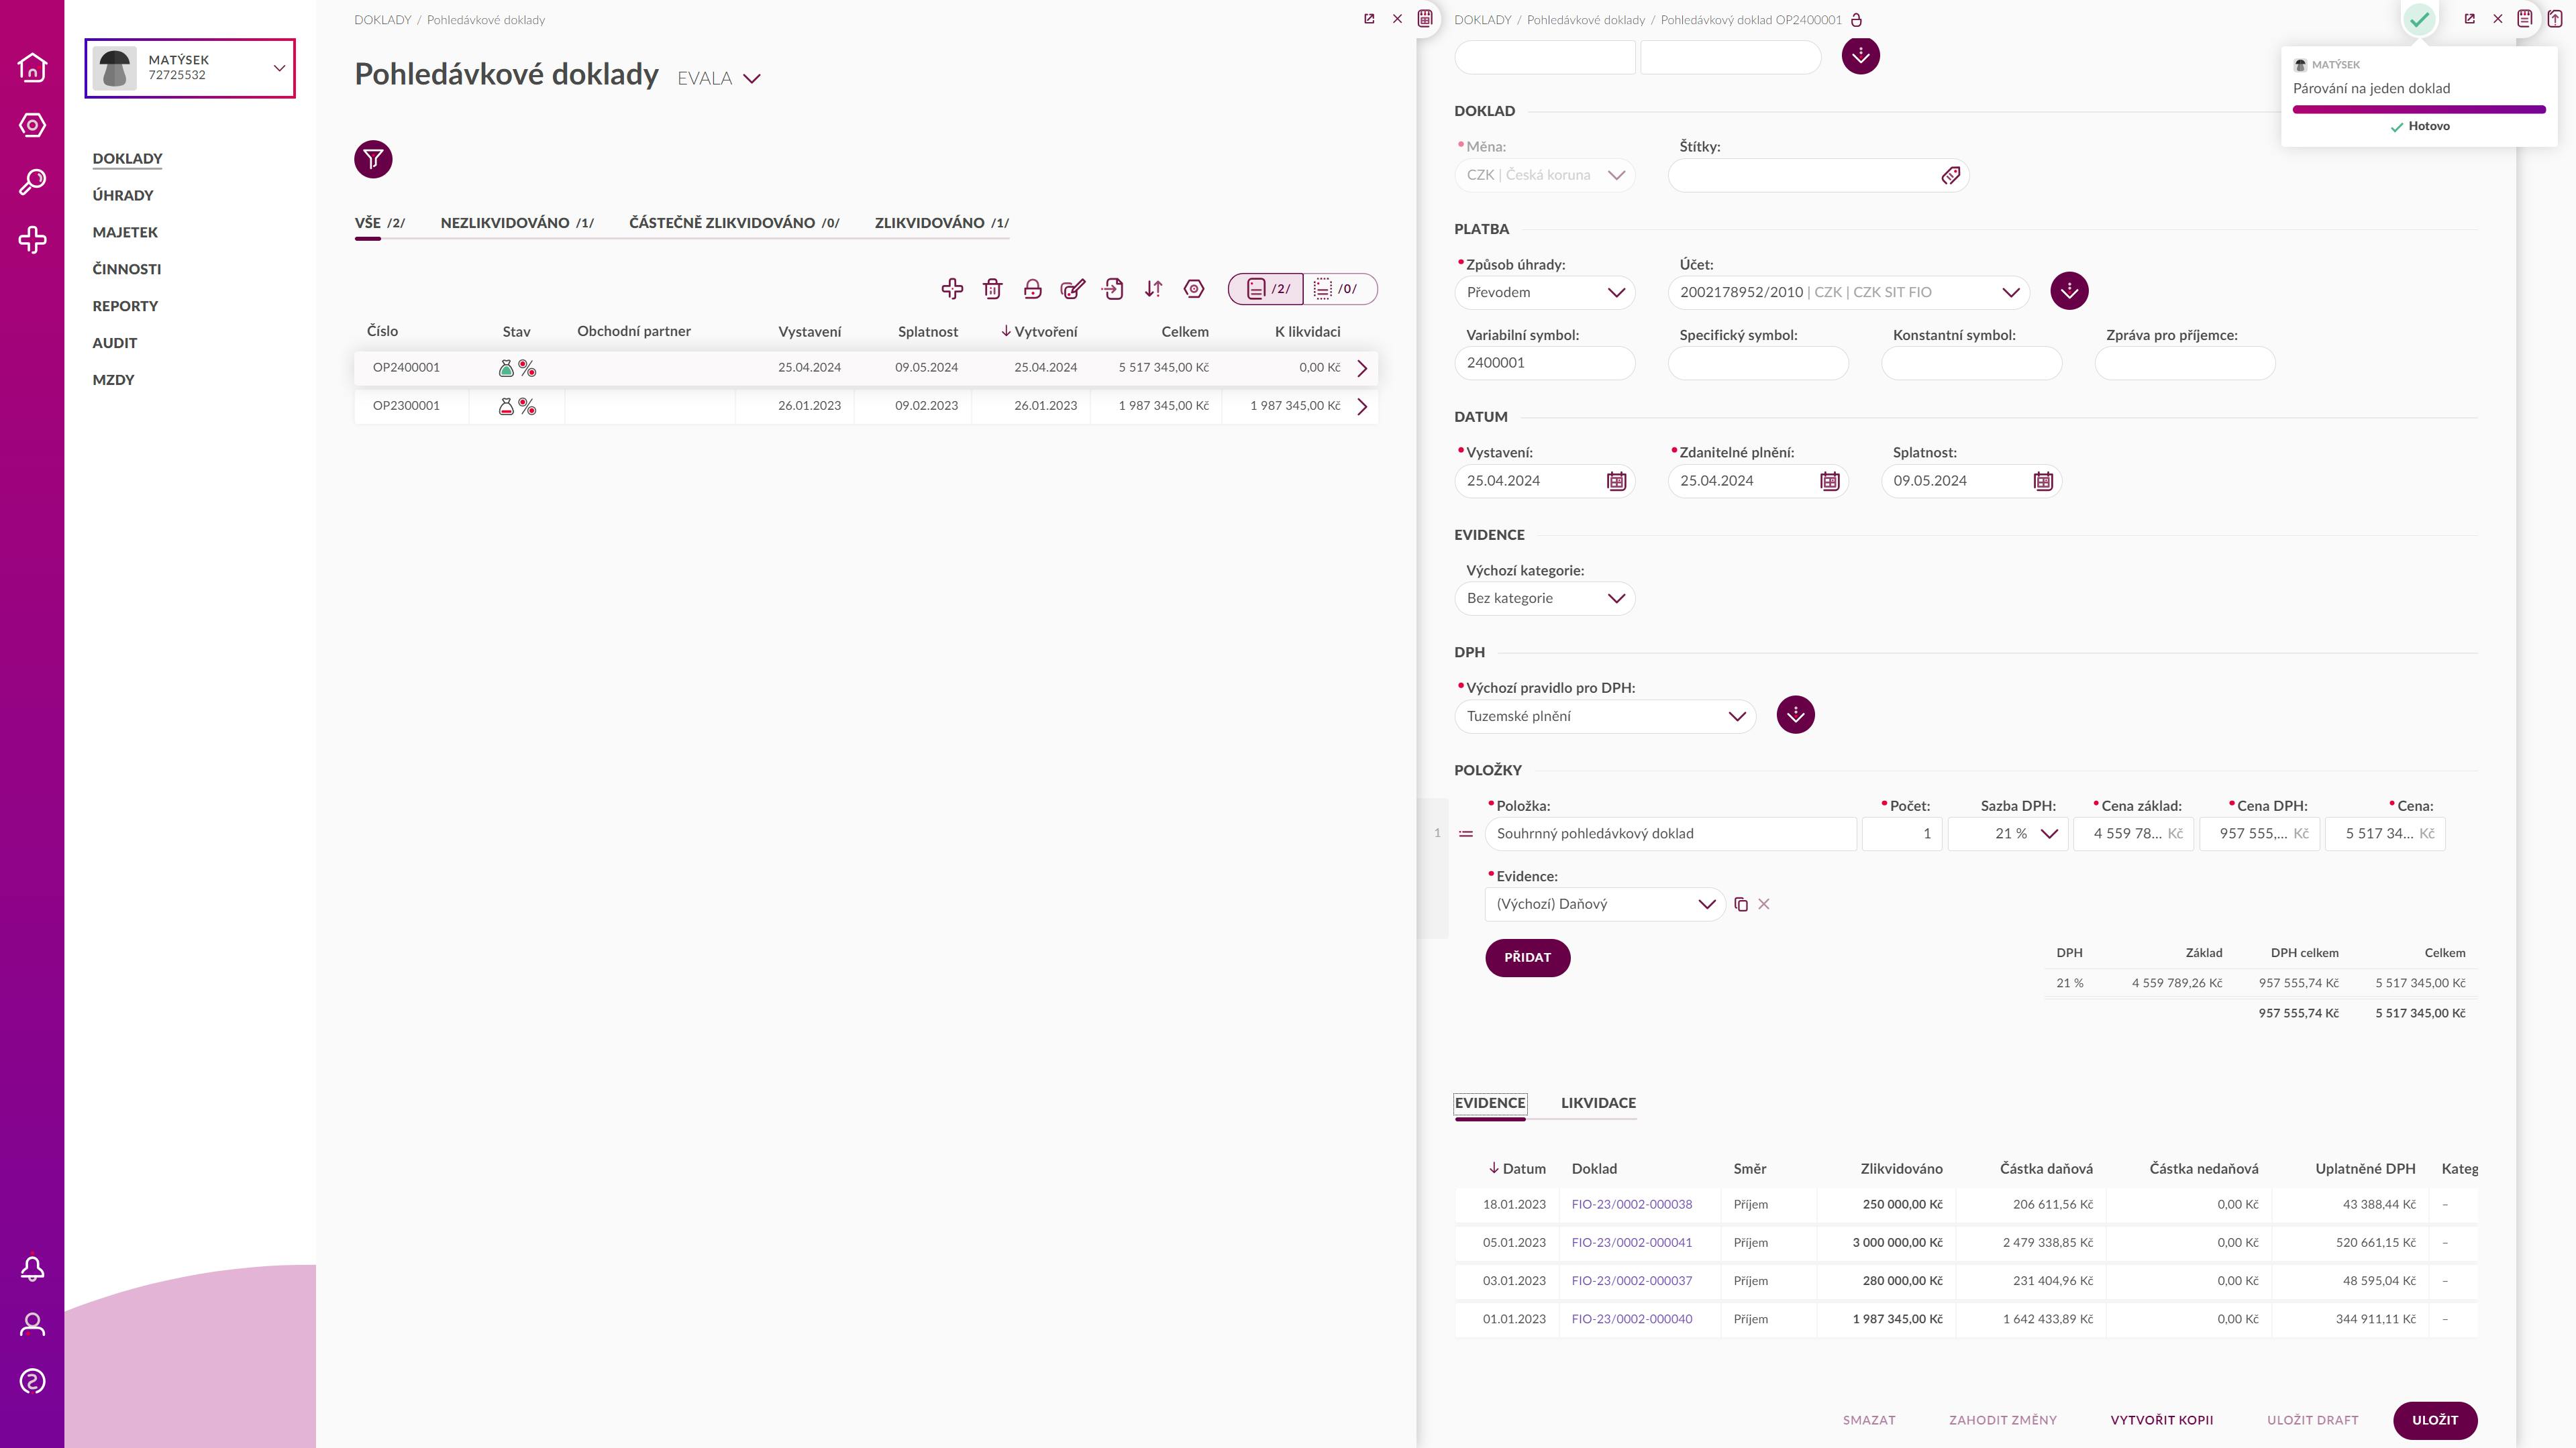2576x1448 pixels.
Task: Open DOKLADY in the side menu
Action: pos(127,158)
